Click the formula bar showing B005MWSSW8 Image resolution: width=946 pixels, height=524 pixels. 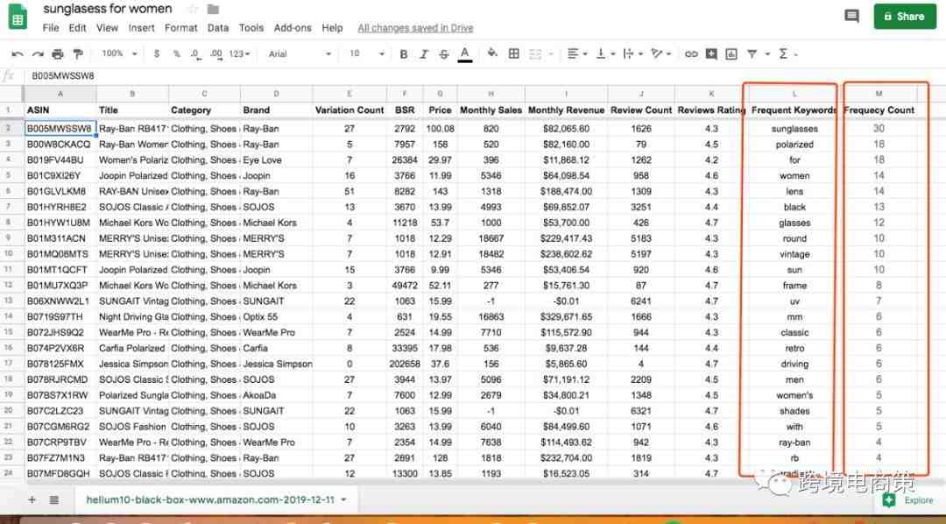click(x=483, y=76)
